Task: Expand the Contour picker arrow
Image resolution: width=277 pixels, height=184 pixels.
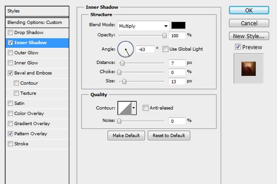Action: coord(134,108)
